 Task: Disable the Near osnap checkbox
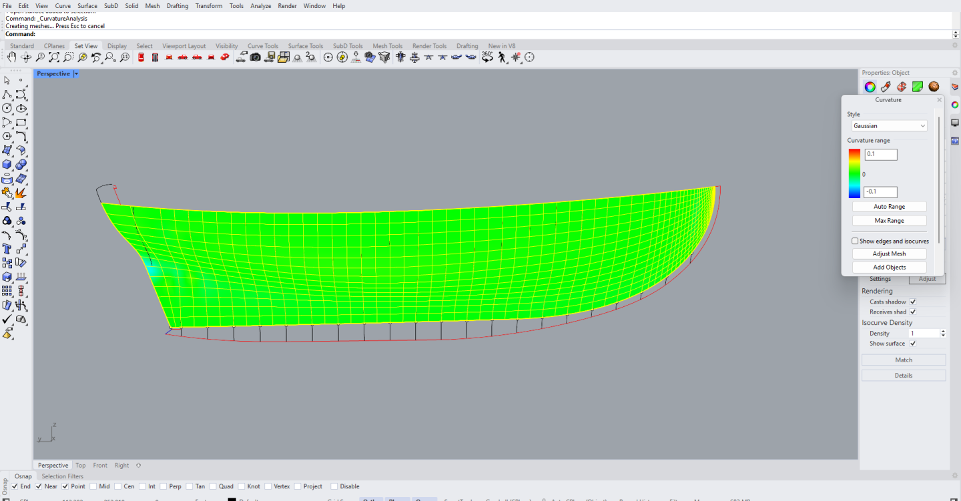pos(38,486)
